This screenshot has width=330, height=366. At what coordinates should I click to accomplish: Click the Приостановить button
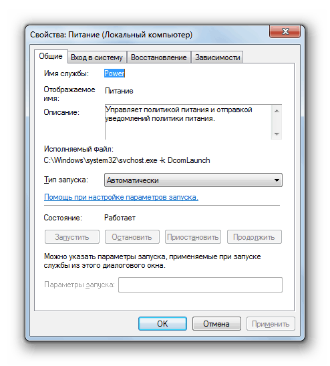coord(193,237)
